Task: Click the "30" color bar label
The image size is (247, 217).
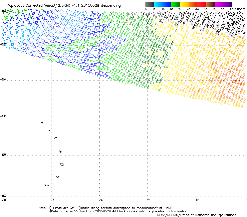Action: 197,9
